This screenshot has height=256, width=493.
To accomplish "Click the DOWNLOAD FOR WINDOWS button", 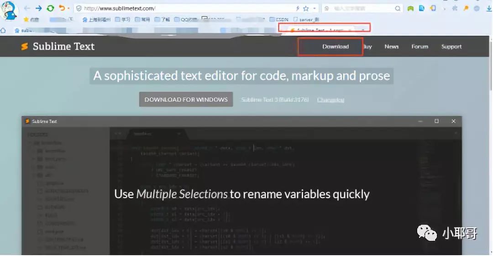I will click(186, 99).
